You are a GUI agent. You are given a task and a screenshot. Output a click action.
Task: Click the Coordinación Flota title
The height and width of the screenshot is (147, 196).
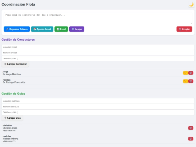click(x=18, y=4)
